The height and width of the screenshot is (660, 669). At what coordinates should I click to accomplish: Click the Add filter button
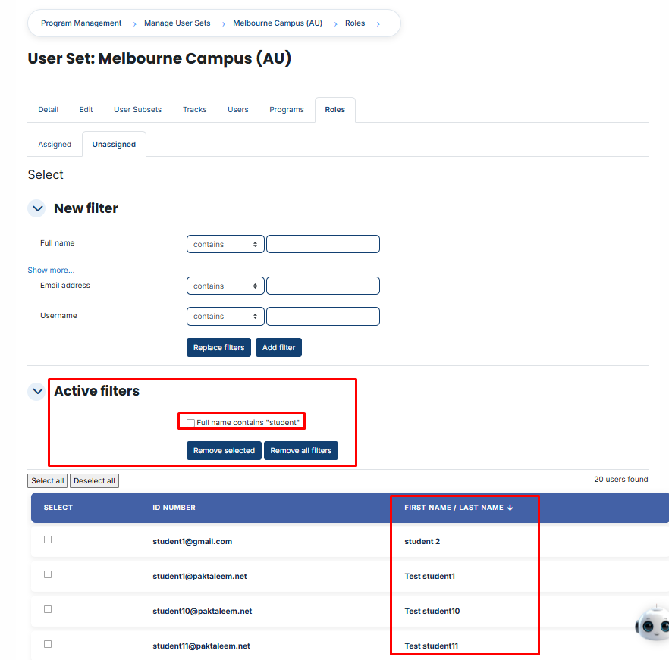(x=278, y=348)
